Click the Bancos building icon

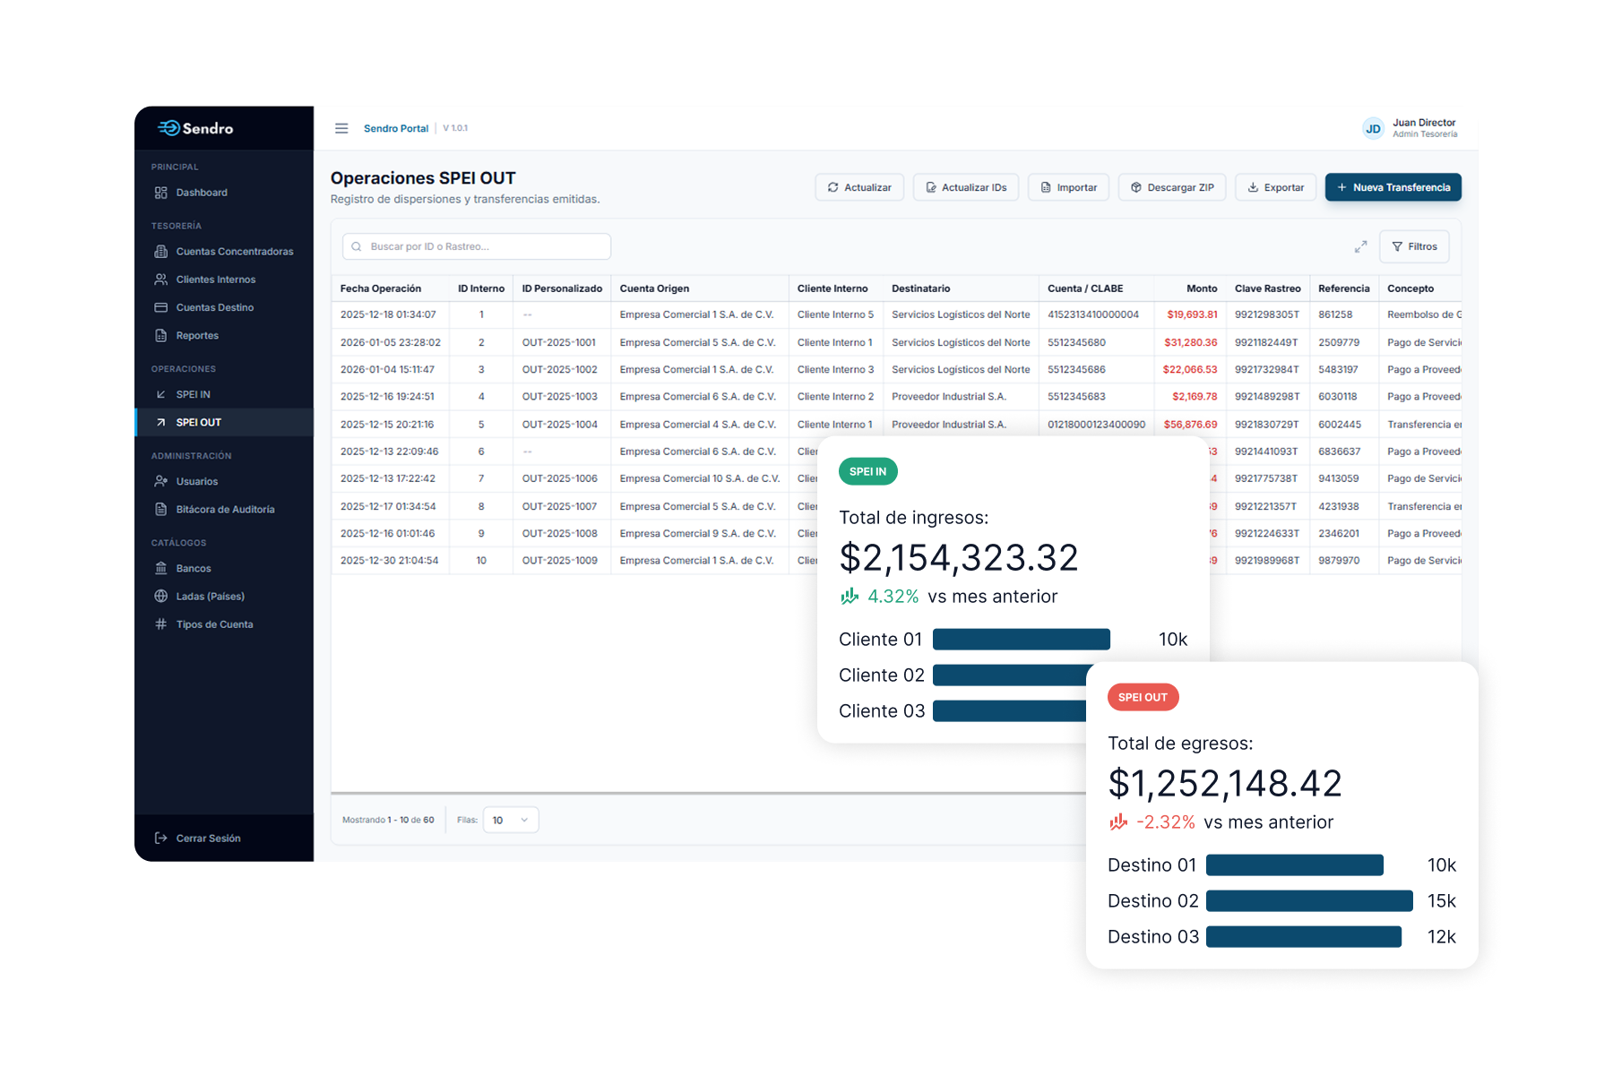pos(161,569)
